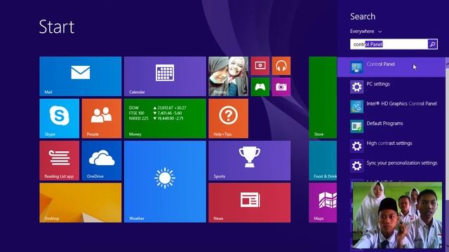Viewport: 449px width, 252px height.
Task: Select the Default Programs search result
Action: 391,126
